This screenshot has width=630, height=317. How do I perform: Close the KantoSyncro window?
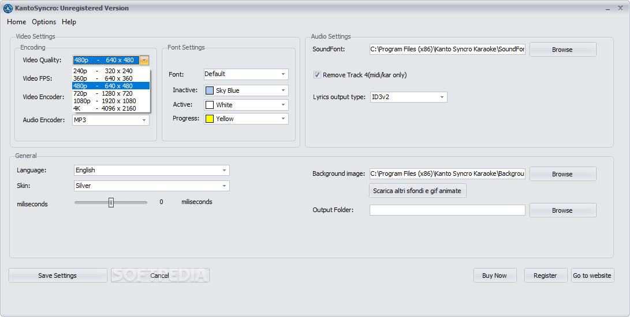[x=620, y=8]
